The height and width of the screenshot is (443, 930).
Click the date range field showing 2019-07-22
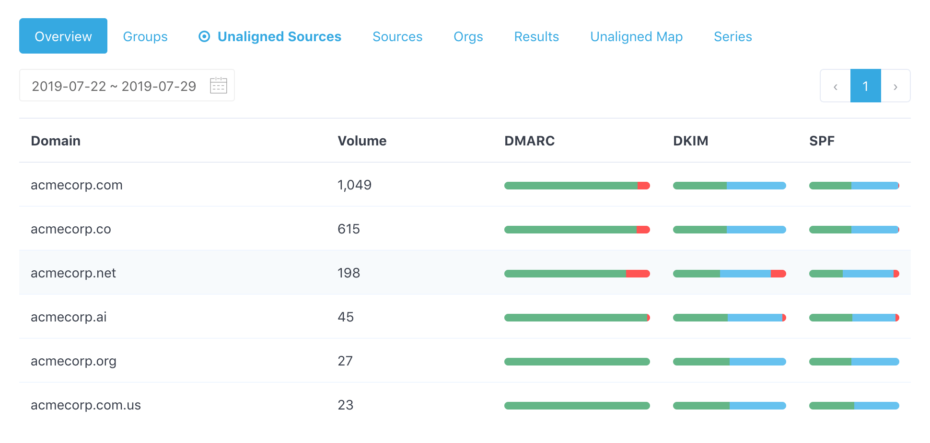tap(114, 86)
